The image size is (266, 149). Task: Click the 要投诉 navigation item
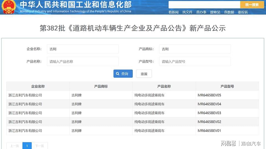tap(243, 12)
